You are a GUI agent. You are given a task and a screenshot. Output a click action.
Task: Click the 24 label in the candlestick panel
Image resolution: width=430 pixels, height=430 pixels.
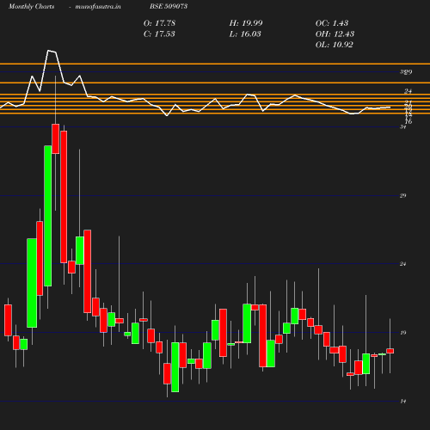pyautogui.click(x=403, y=264)
